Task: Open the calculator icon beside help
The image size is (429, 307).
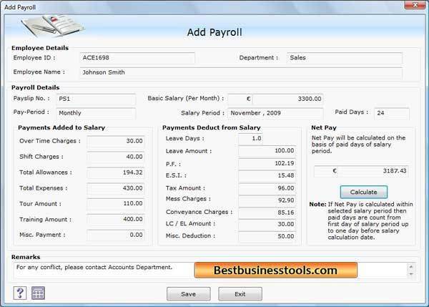Action: (x=38, y=293)
